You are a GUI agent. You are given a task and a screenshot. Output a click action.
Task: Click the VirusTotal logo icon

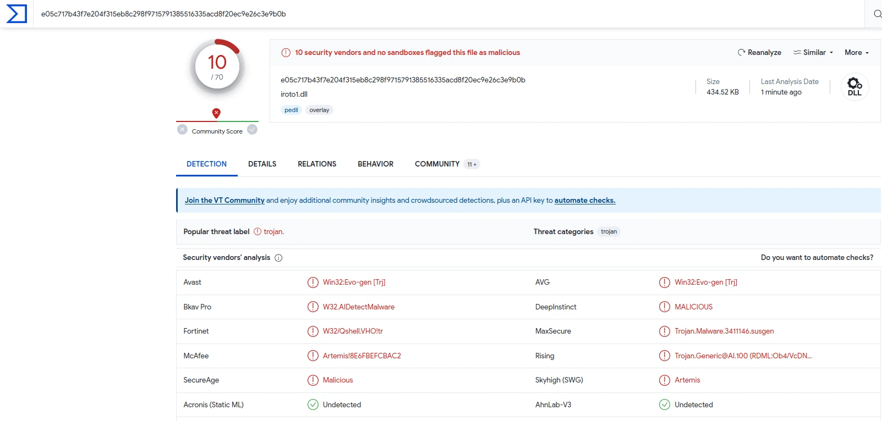17,14
